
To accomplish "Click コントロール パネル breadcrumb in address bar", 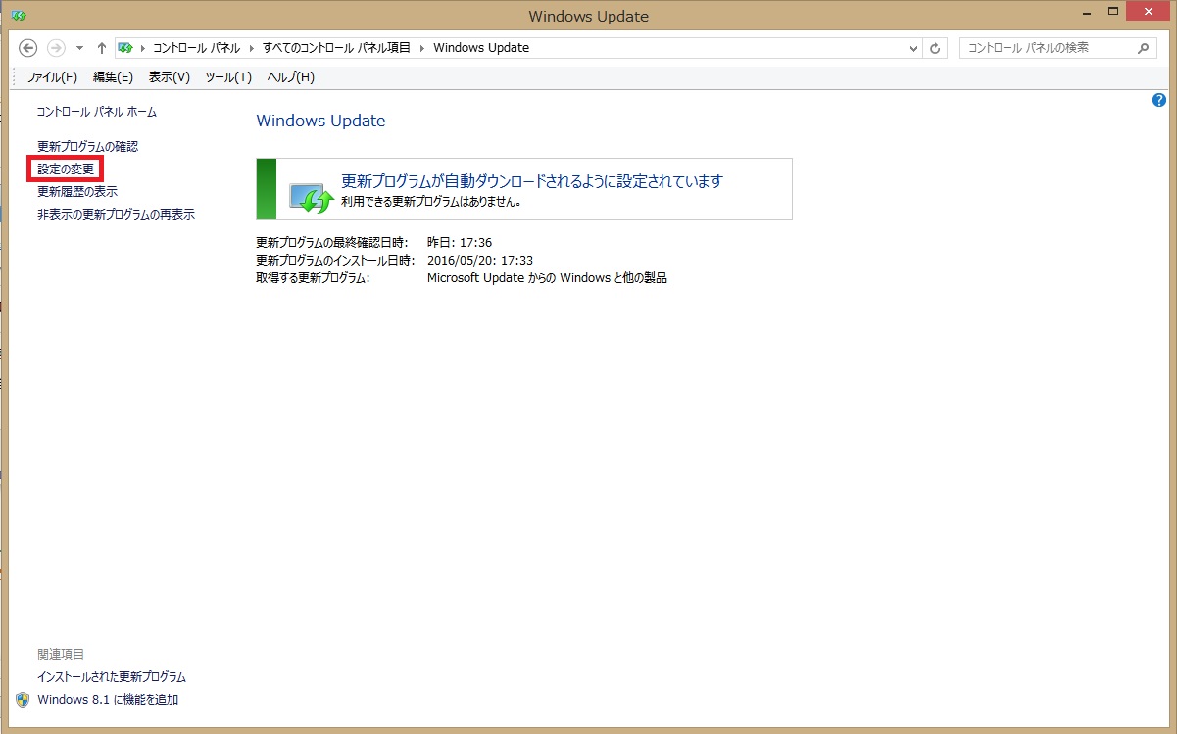I will [x=196, y=47].
